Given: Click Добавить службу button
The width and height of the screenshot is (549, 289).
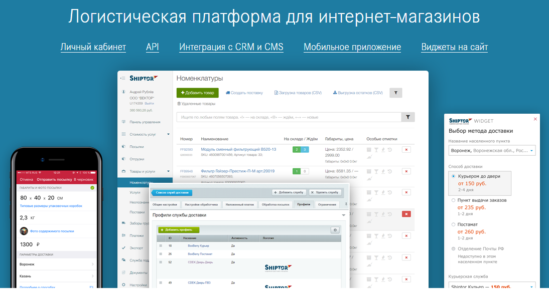Looking at the screenshot, I should pyautogui.click(x=289, y=192).
